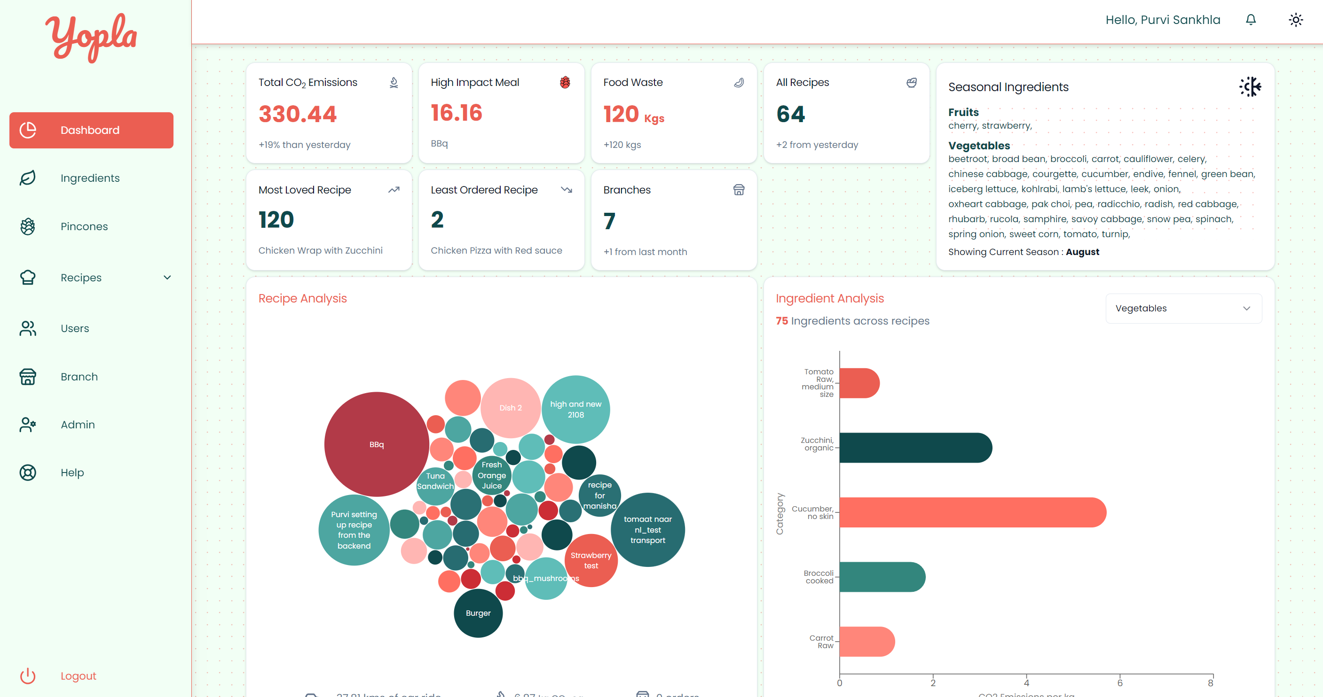The height and width of the screenshot is (697, 1323).
Task: Click the Hello, Purvi Sankhla greeting
Action: coord(1163,20)
